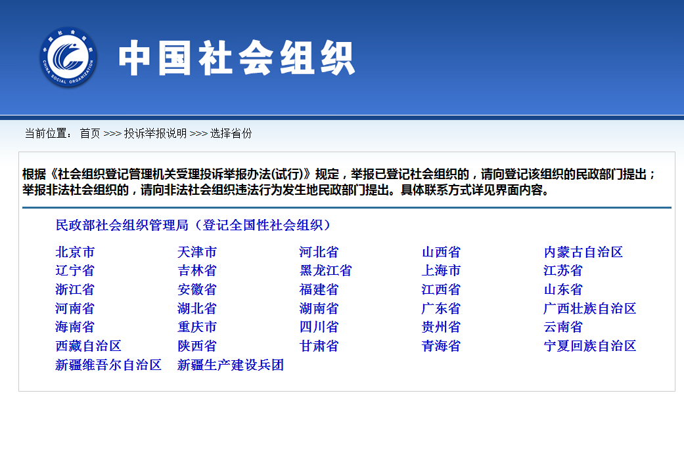684x452 pixels.
Task: Click 甘肃省 link
Action: point(319,346)
